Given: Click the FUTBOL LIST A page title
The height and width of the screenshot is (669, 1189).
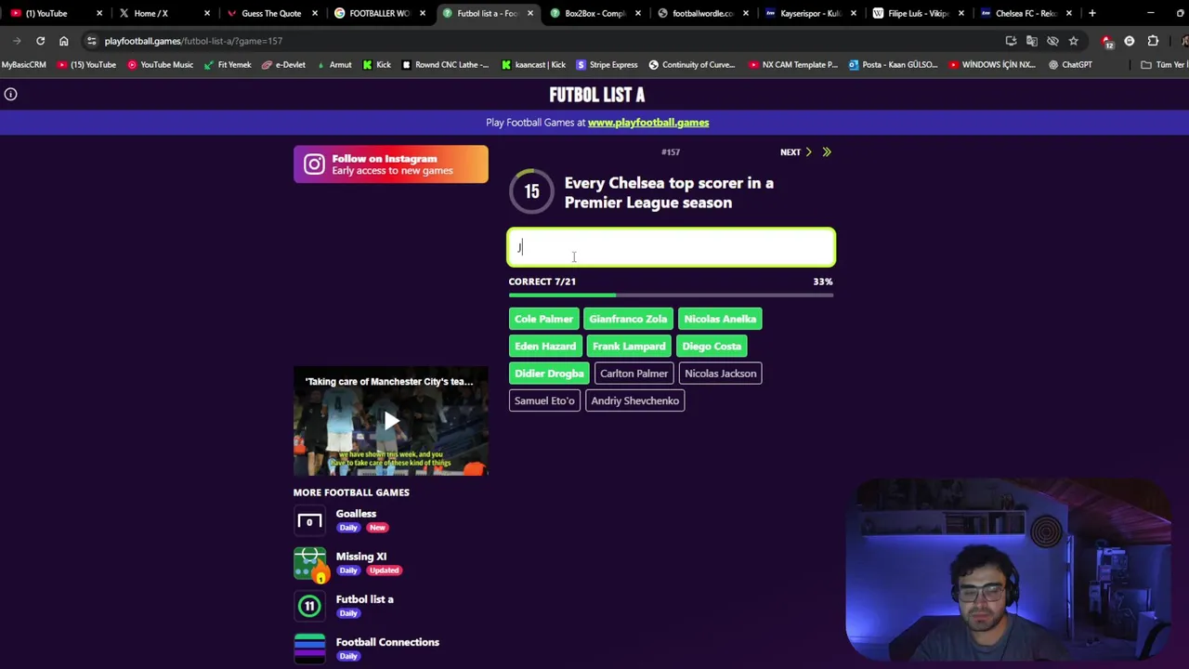Looking at the screenshot, I should pyautogui.click(x=596, y=95).
